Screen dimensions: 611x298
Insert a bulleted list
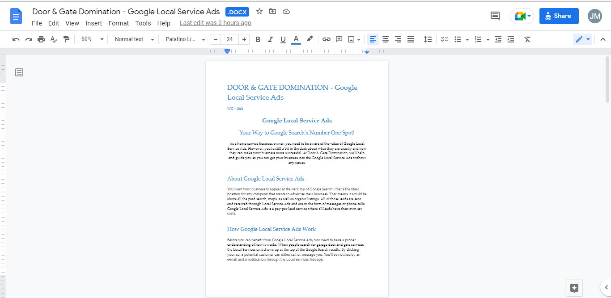(x=458, y=39)
